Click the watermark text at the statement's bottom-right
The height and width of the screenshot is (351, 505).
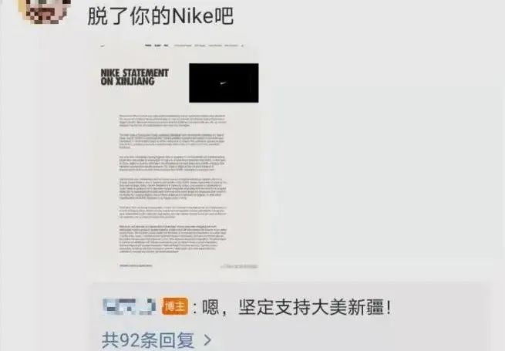[x=239, y=266]
